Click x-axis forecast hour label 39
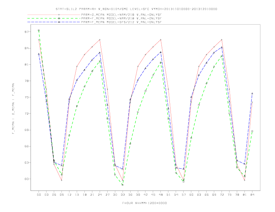The width and height of the screenshot is (275, 212). point(138,195)
